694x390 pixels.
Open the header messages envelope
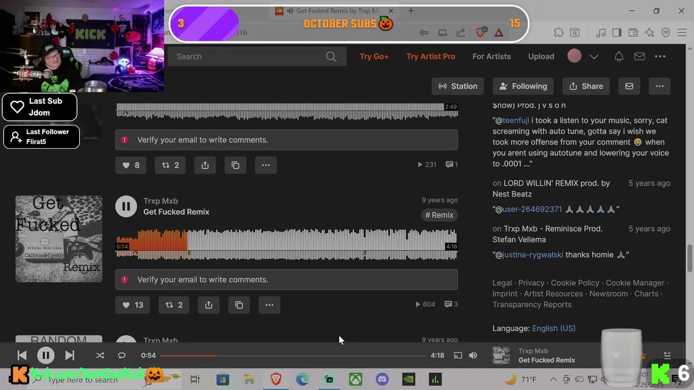[x=639, y=56]
